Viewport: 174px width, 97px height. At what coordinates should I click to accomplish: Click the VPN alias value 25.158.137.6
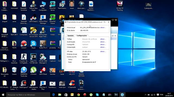pyautogui.click(x=86, y=51)
